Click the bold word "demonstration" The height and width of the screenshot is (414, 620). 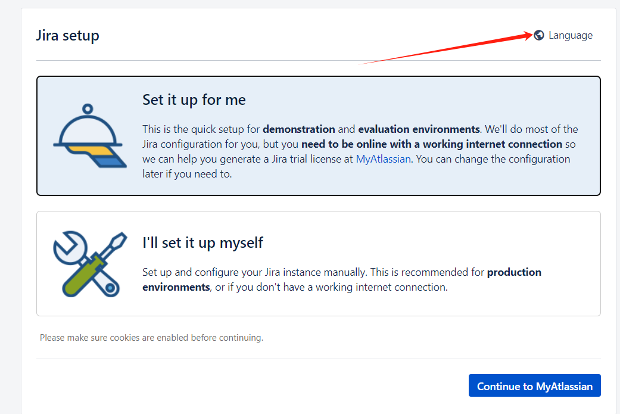point(299,129)
